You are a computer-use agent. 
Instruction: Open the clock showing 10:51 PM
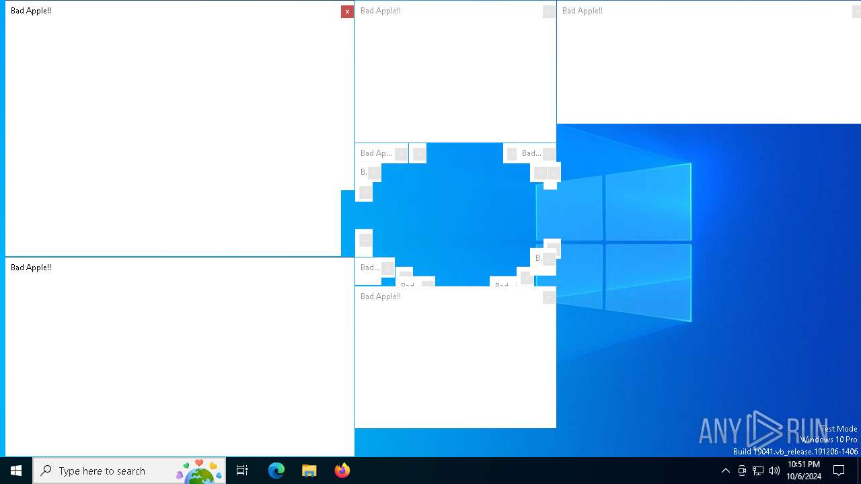[804, 471]
